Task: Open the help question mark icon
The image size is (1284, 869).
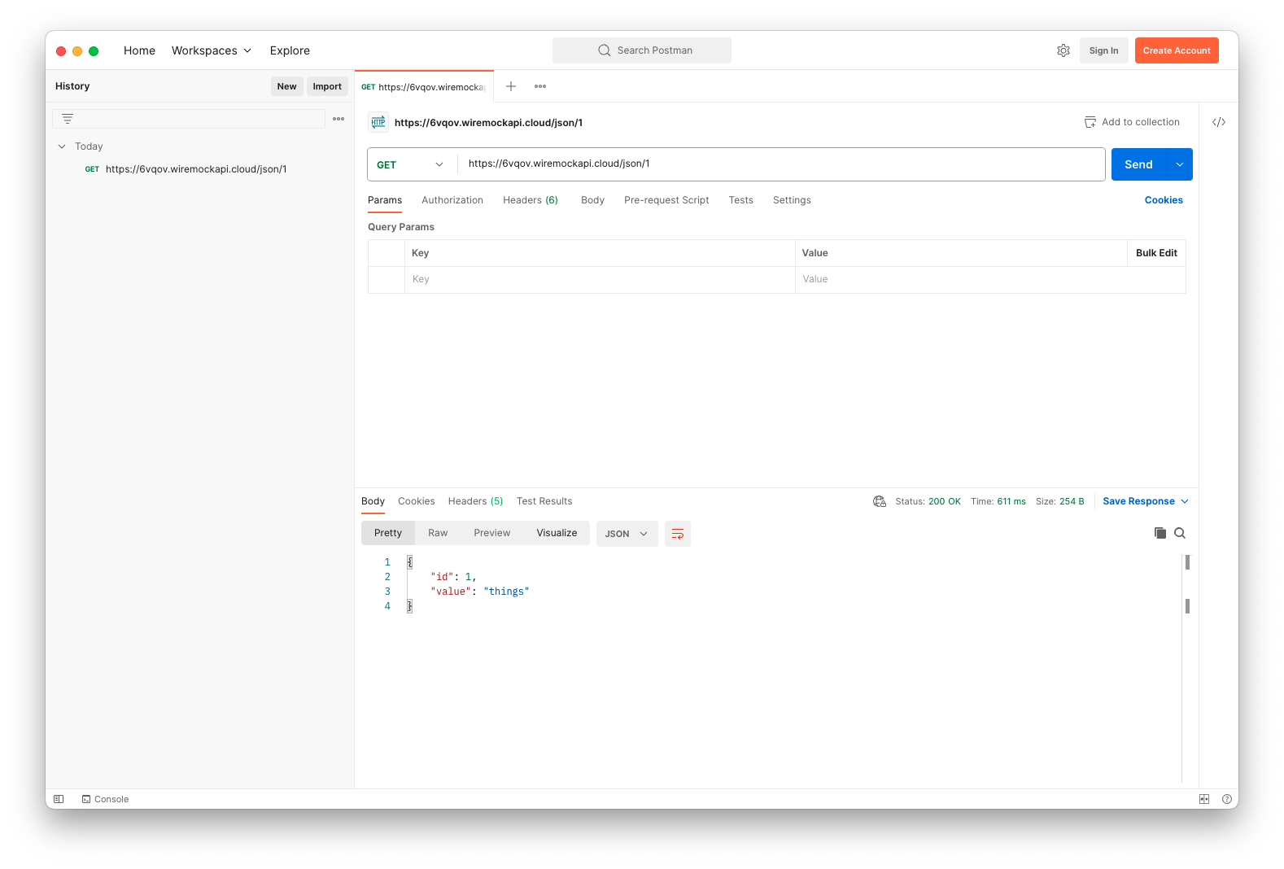Action: (x=1226, y=799)
